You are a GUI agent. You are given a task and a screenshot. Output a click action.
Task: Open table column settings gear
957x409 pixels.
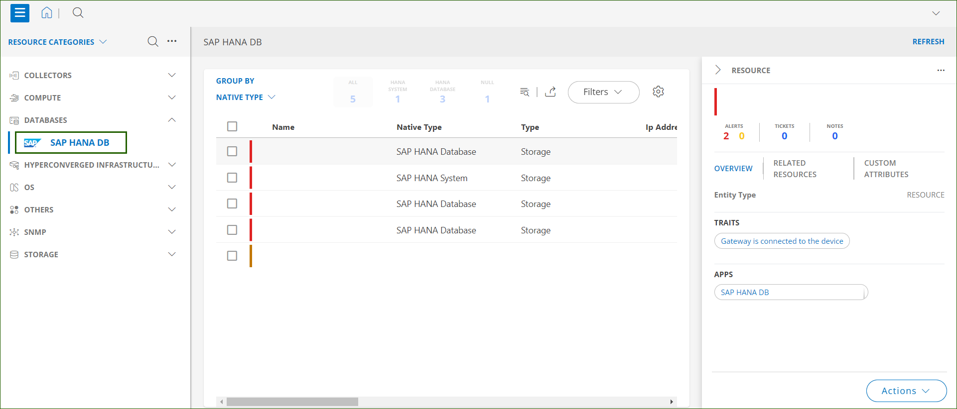658,92
